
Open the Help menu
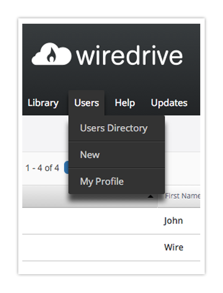point(125,103)
